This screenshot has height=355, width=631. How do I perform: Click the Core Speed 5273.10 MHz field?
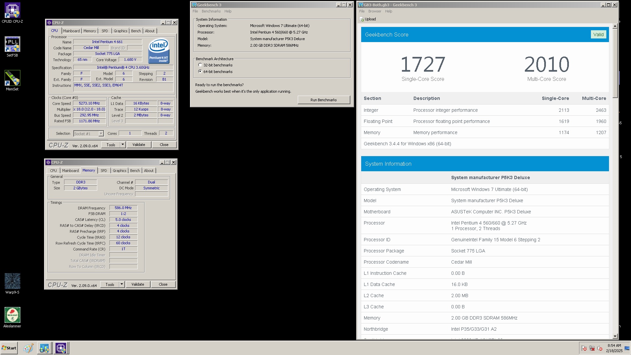tap(89, 103)
